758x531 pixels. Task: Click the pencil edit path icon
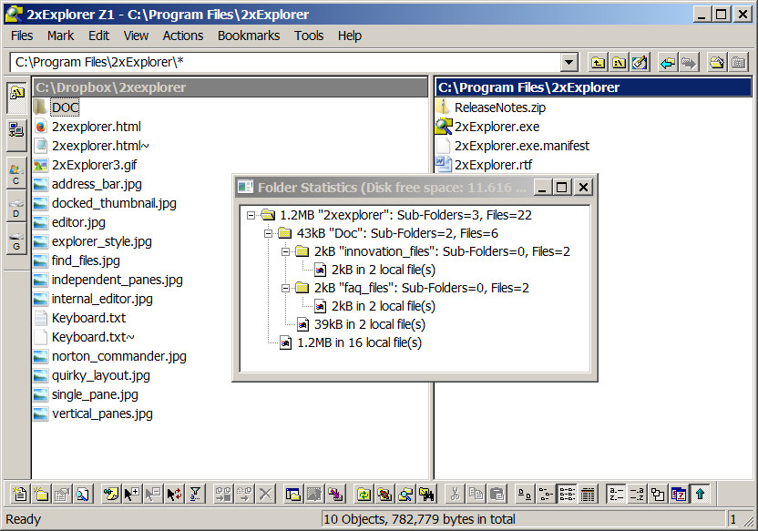coord(640,62)
